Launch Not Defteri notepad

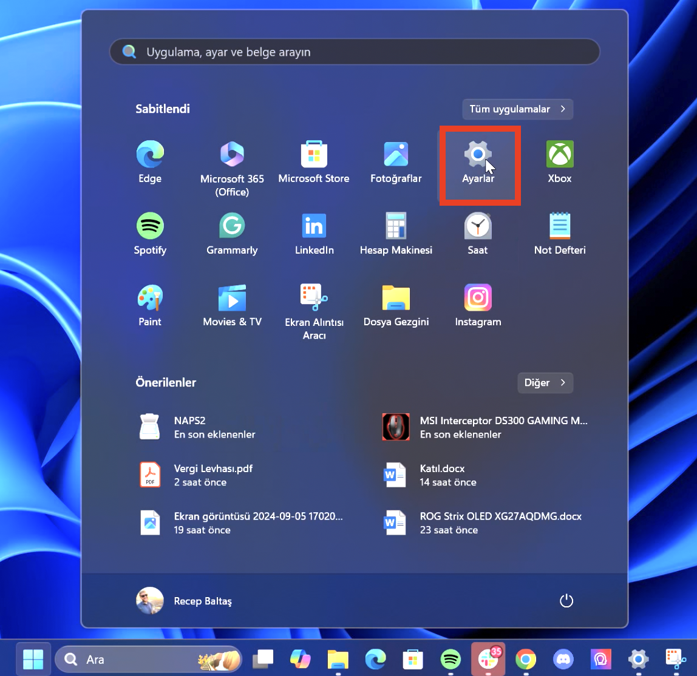click(560, 234)
